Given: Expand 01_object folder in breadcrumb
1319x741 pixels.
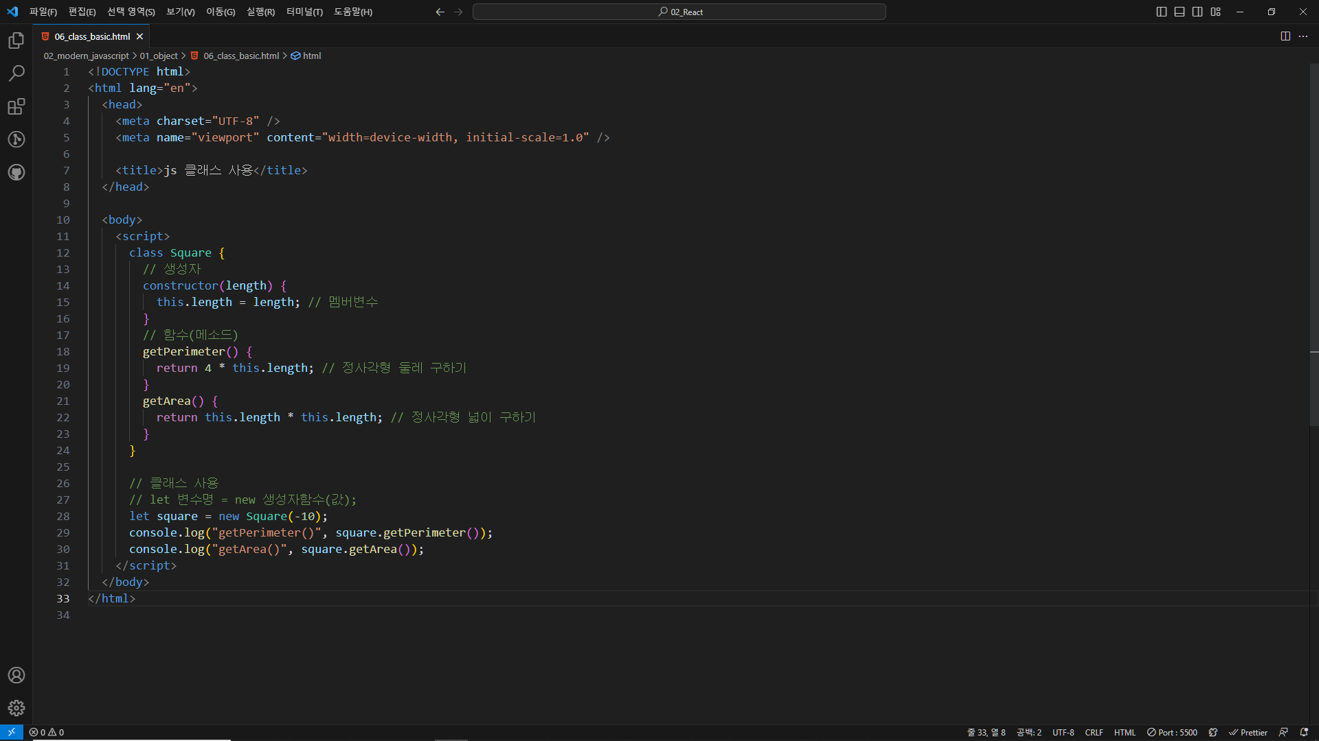Looking at the screenshot, I should click(159, 56).
